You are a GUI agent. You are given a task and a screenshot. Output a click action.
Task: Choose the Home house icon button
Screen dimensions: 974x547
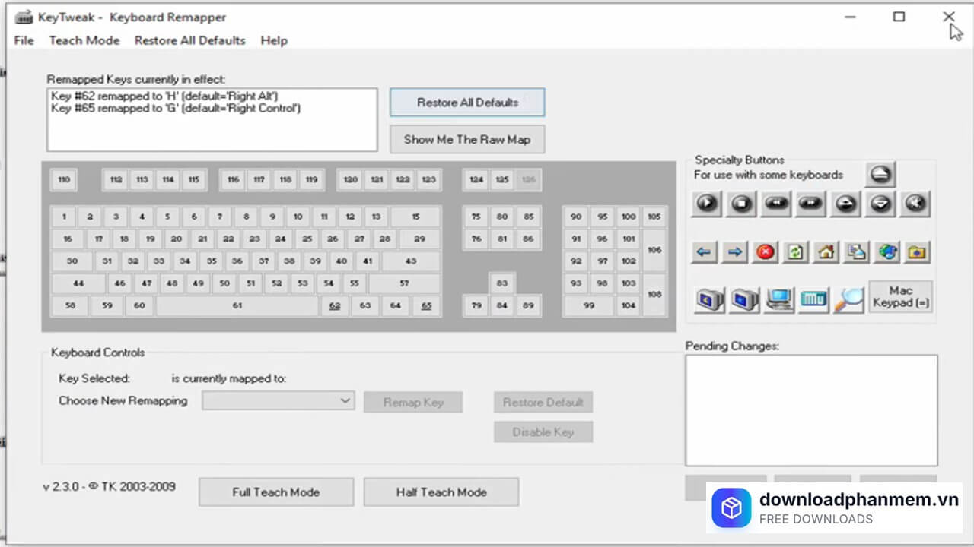pyautogui.click(x=826, y=252)
